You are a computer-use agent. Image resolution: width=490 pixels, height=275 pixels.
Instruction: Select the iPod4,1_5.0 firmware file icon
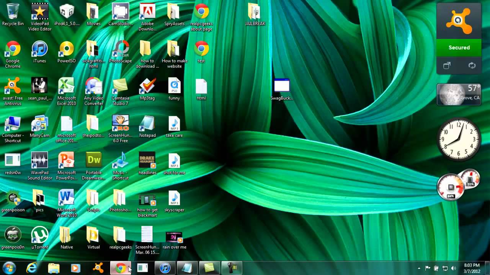pyautogui.click(x=67, y=15)
